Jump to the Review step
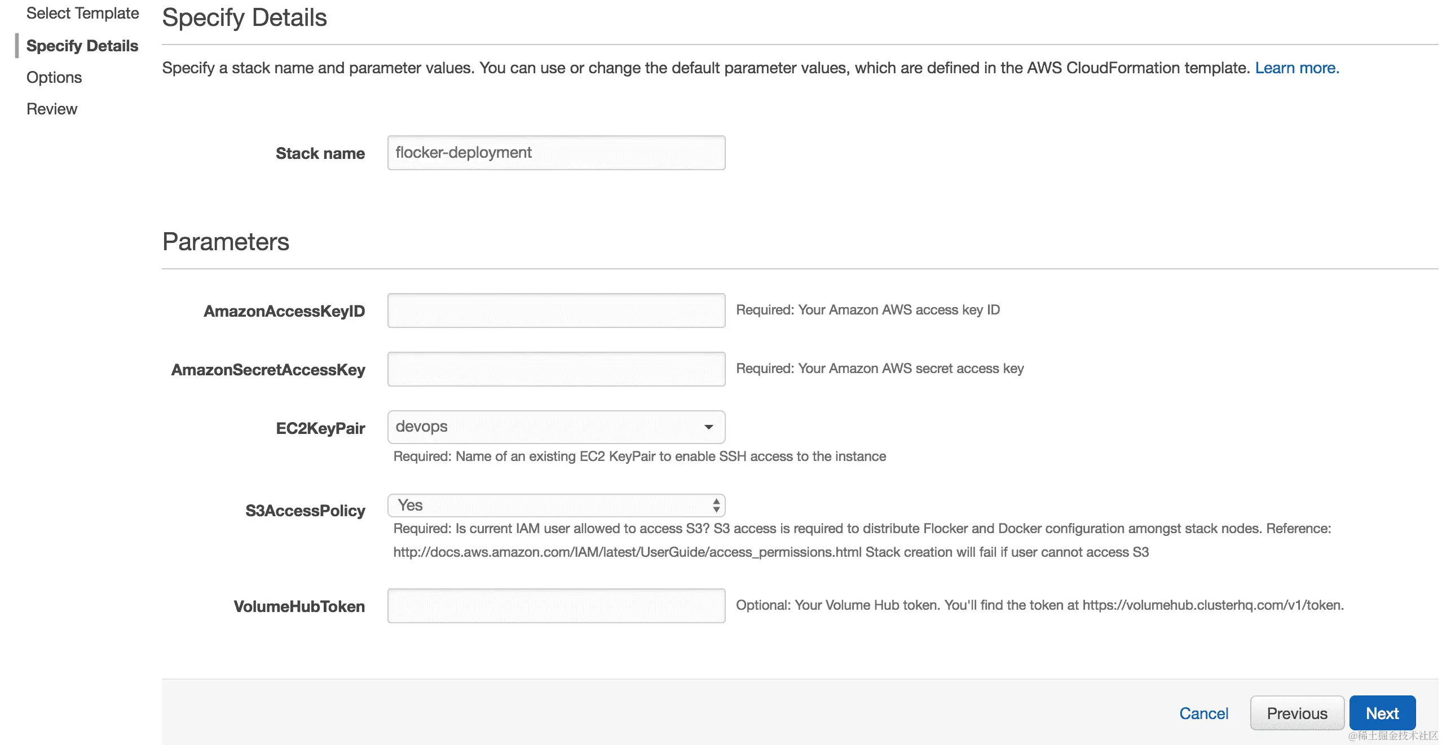 [x=52, y=109]
